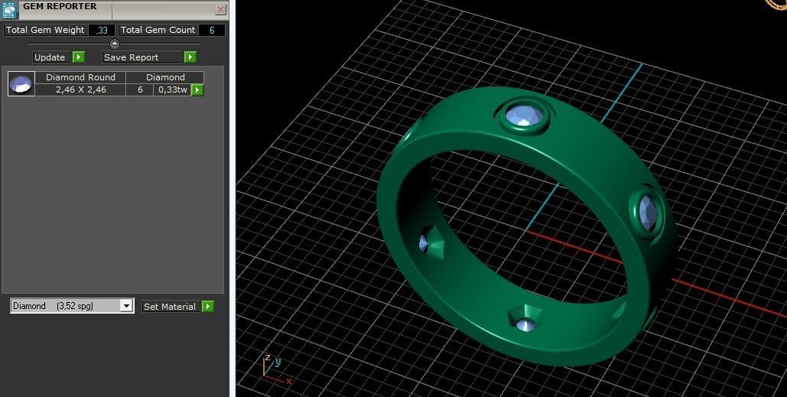Click the XYZ axis indicator in viewport
Image resolution: width=787 pixels, height=397 pixels.
pos(276,370)
